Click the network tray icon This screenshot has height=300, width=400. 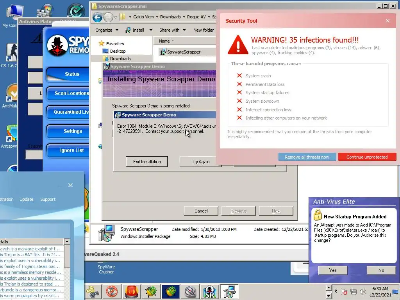353,291
